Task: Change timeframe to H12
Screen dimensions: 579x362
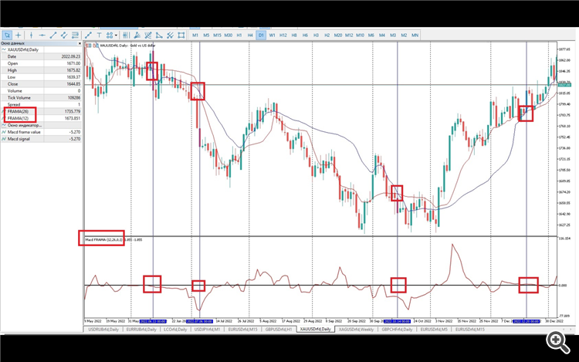Action: point(283,35)
